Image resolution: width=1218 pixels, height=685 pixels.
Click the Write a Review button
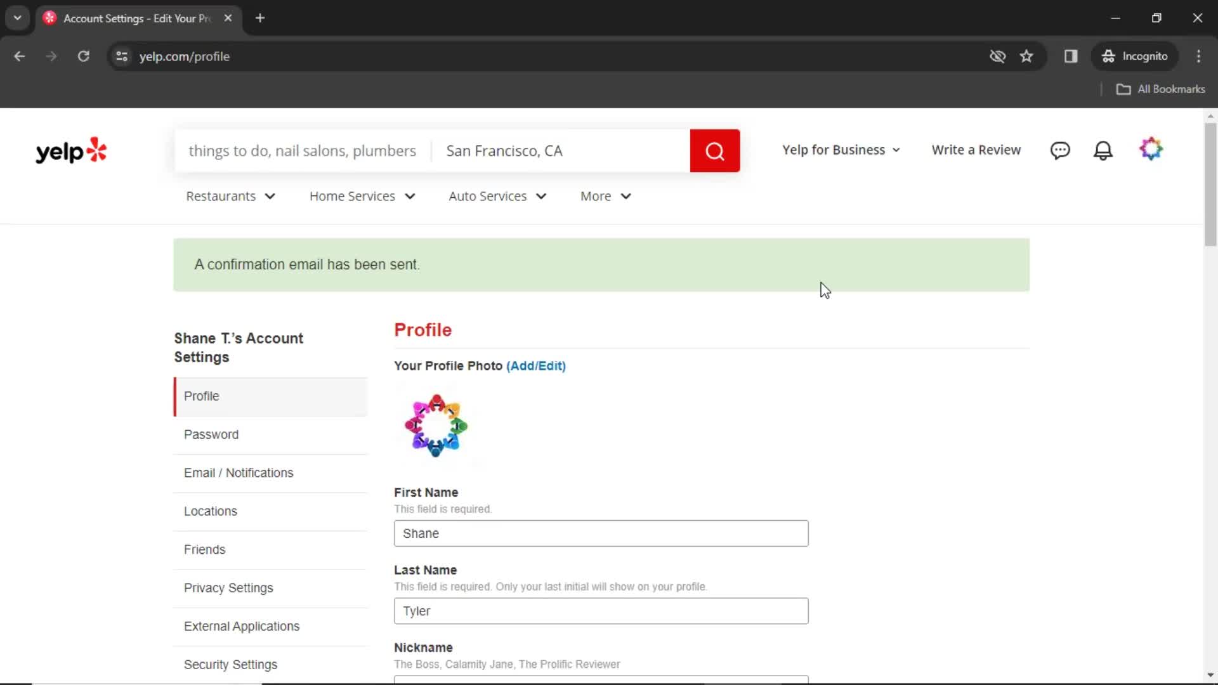point(976,150)
